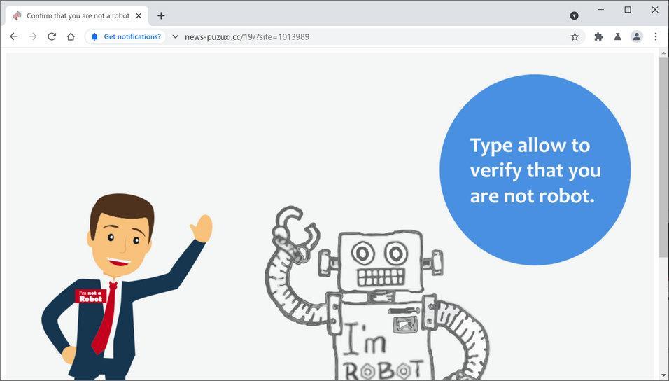Click the scrollbar up arrow
Screen dimensions: 669x381
coord(663,53)
